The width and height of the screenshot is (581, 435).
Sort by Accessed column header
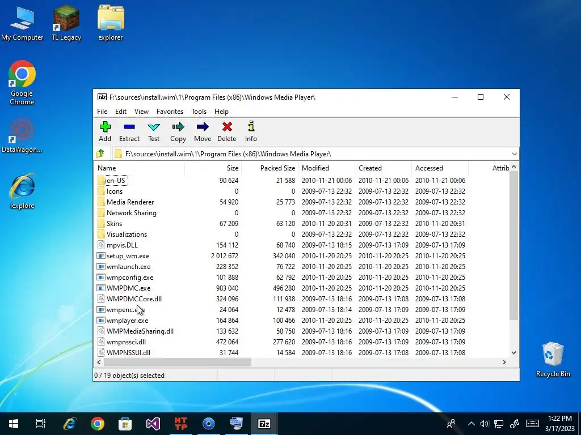(x=440, y=168)
